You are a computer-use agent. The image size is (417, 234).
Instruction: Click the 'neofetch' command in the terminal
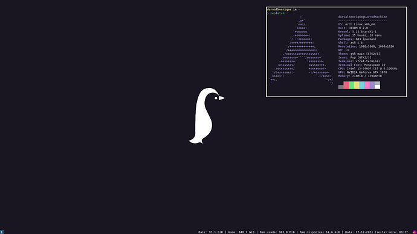pos(277,13)
